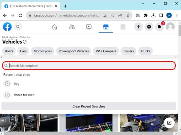Viewport: 181px width, 135px height.
Task: Expand the Vehicles category dropdown arrow
Action: click(25, 42)
